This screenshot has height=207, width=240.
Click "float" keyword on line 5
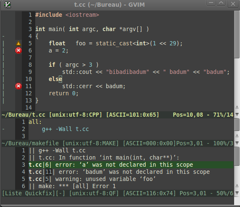pos(57,43)
